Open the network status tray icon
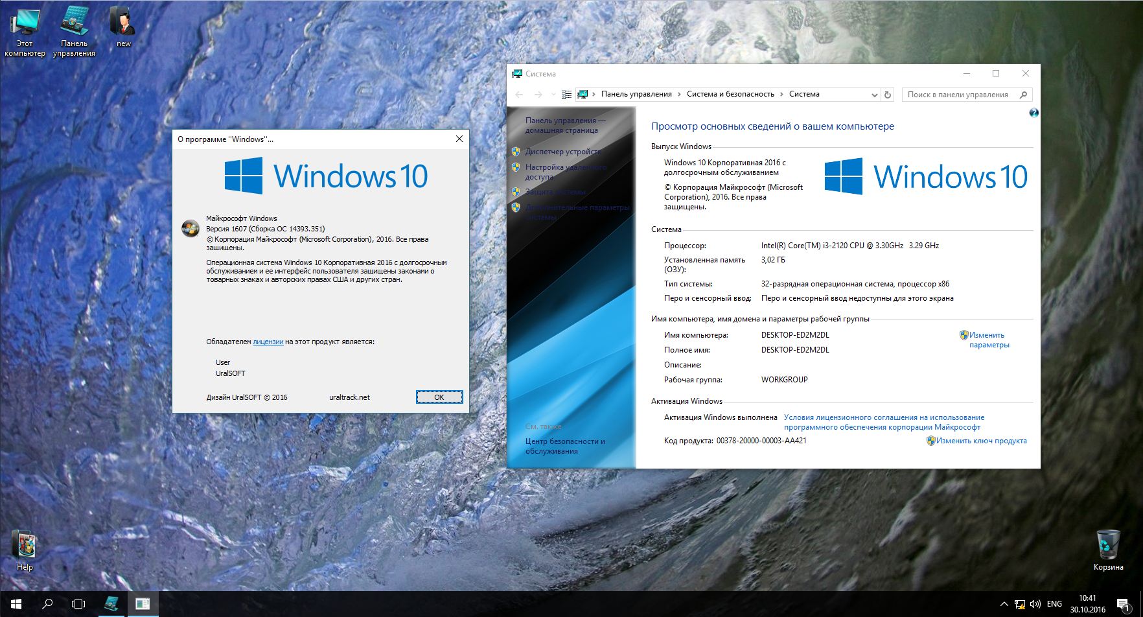Image resolution: width=1143 pixels, height=617 pixels. pos(1020,604)
